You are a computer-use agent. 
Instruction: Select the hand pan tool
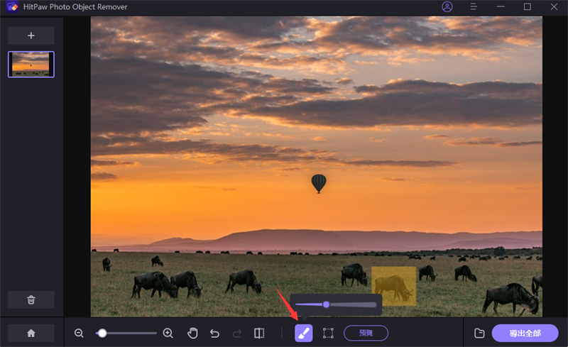[x=192, y=334]
